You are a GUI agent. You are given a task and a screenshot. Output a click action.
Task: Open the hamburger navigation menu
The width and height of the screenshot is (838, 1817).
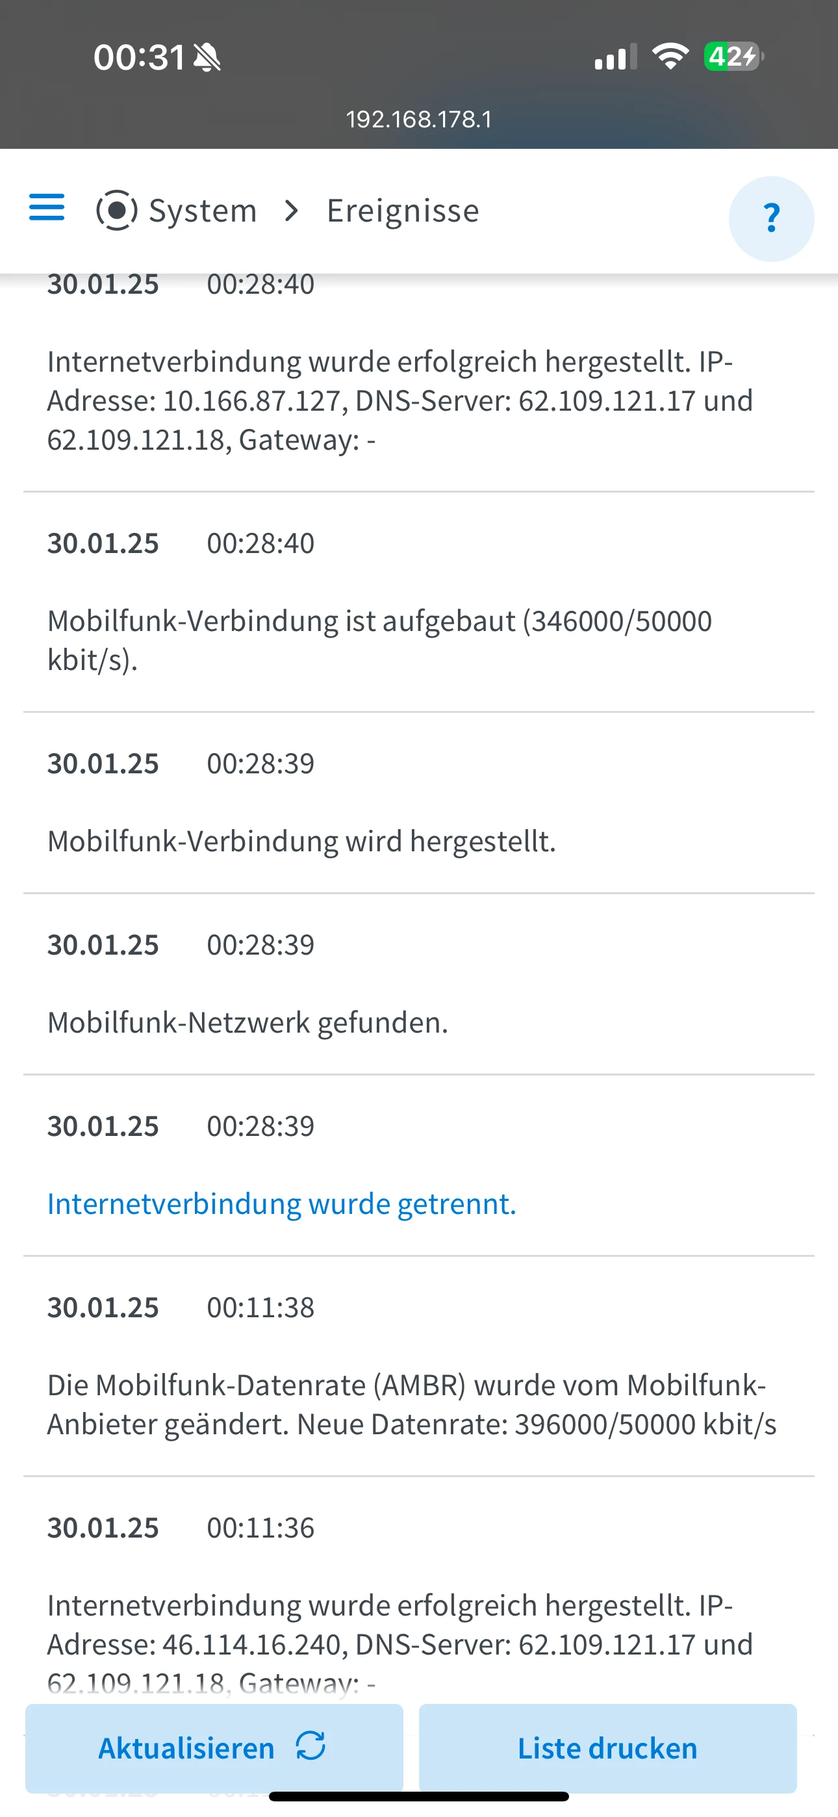pos(47,208)
